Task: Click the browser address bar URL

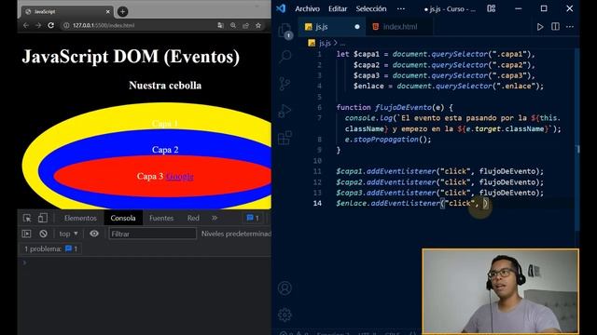Action: (104, 25)
